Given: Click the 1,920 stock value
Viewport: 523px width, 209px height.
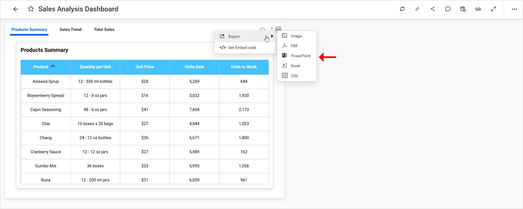Looking at the screenshot, I should tap(244, 96).
